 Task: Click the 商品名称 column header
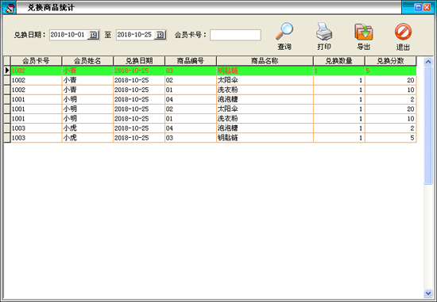[265, 60]
